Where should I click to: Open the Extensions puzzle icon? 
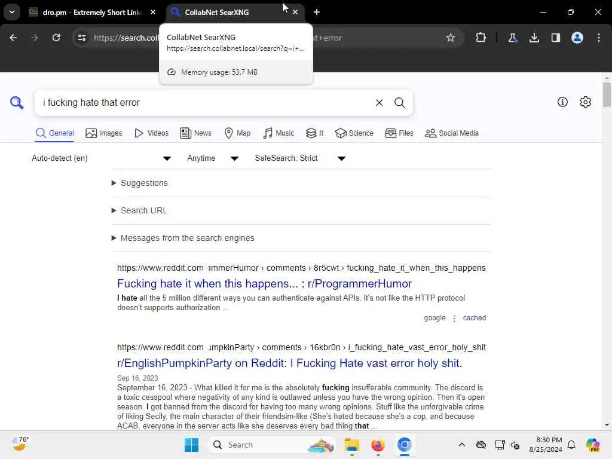coord(481,38)
